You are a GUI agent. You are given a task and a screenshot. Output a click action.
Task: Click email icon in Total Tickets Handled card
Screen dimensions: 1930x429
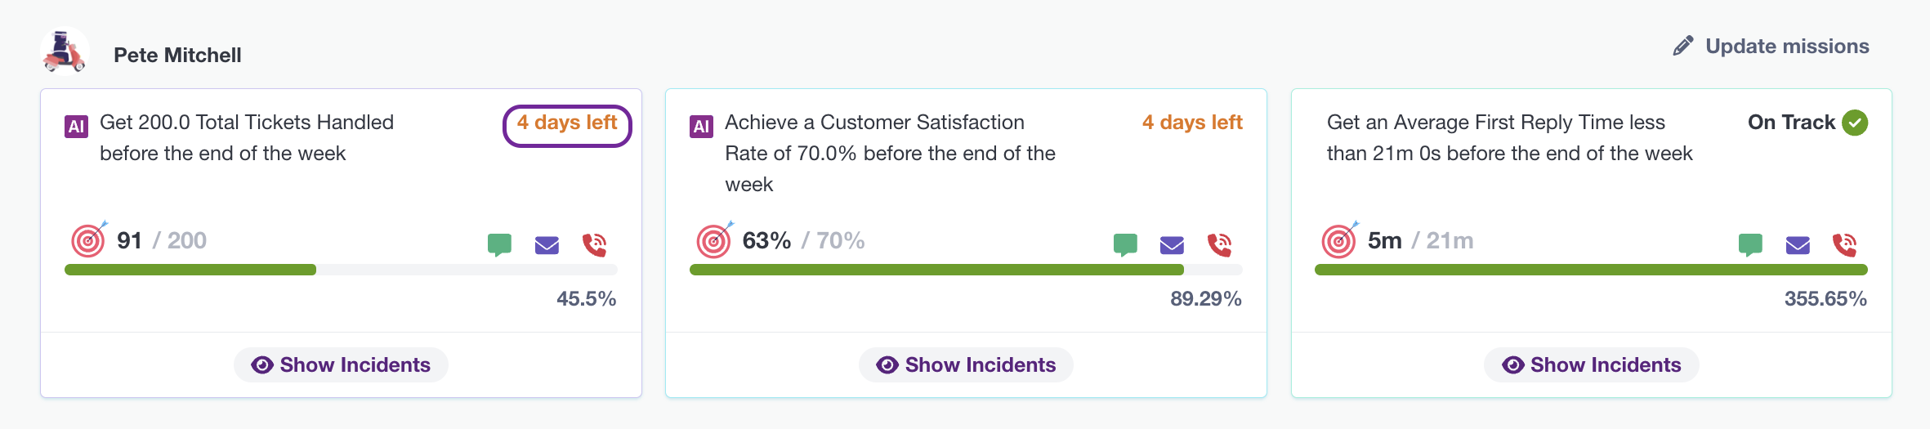pyautogui.click(x=547, y=245)
